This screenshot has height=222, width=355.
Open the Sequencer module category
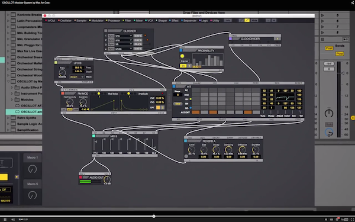point(189,21)
